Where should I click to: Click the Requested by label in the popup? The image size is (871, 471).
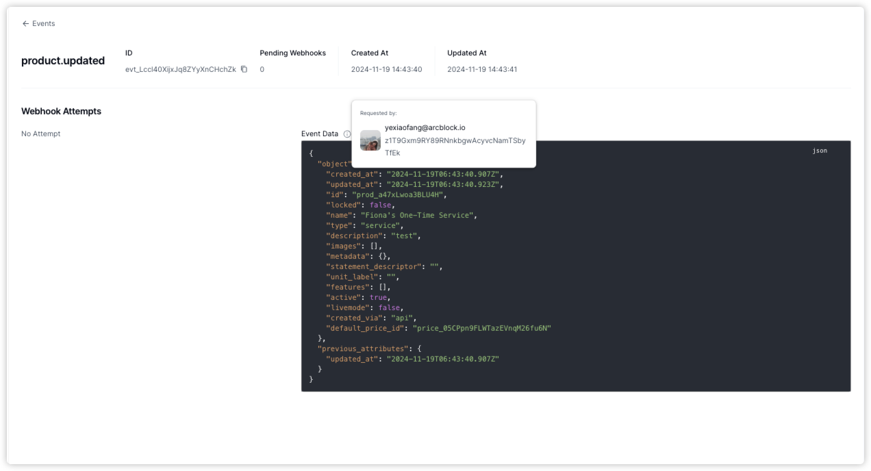pos(378,113)
